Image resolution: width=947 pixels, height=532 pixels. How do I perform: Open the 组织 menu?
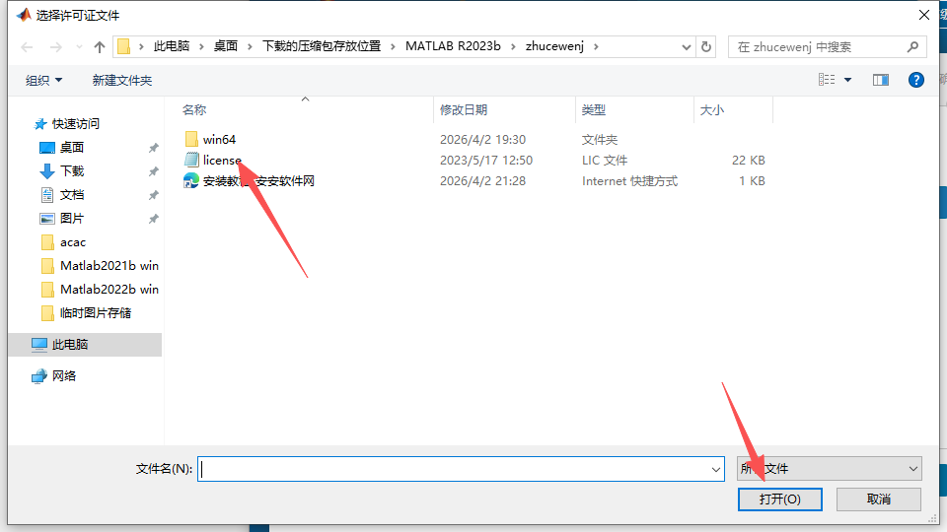[x=43, y=80]
